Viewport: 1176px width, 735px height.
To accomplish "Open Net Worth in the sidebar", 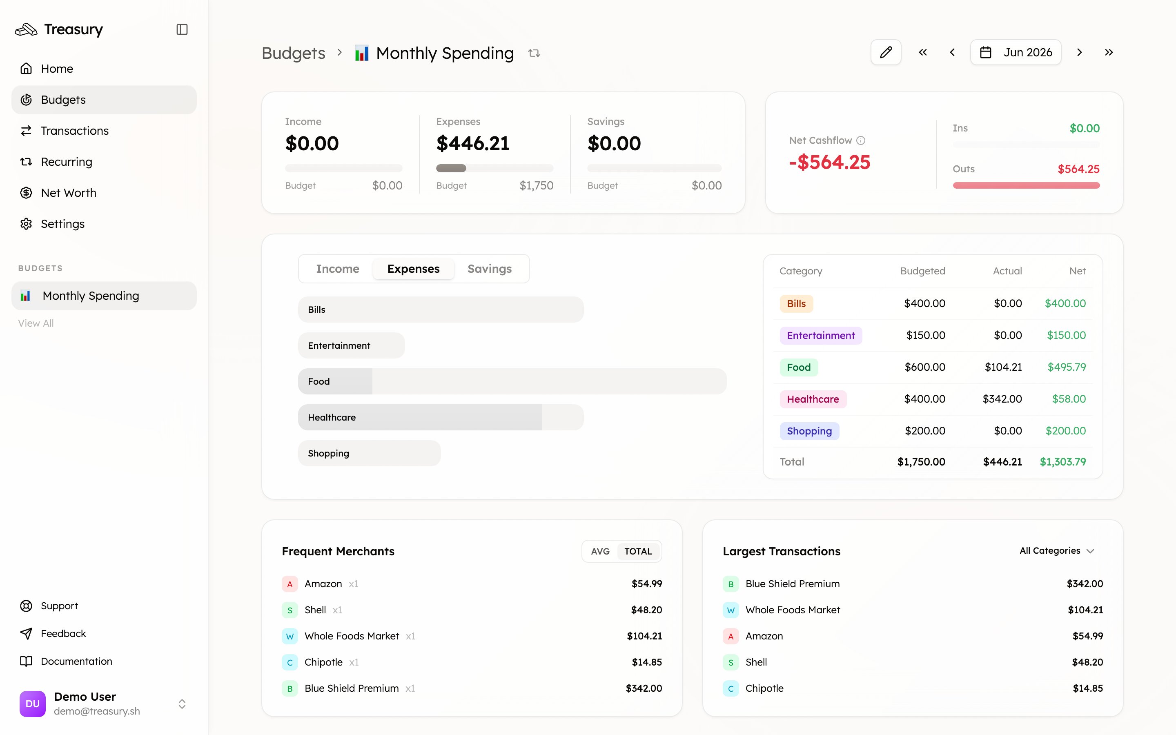I will coord(104,193).
